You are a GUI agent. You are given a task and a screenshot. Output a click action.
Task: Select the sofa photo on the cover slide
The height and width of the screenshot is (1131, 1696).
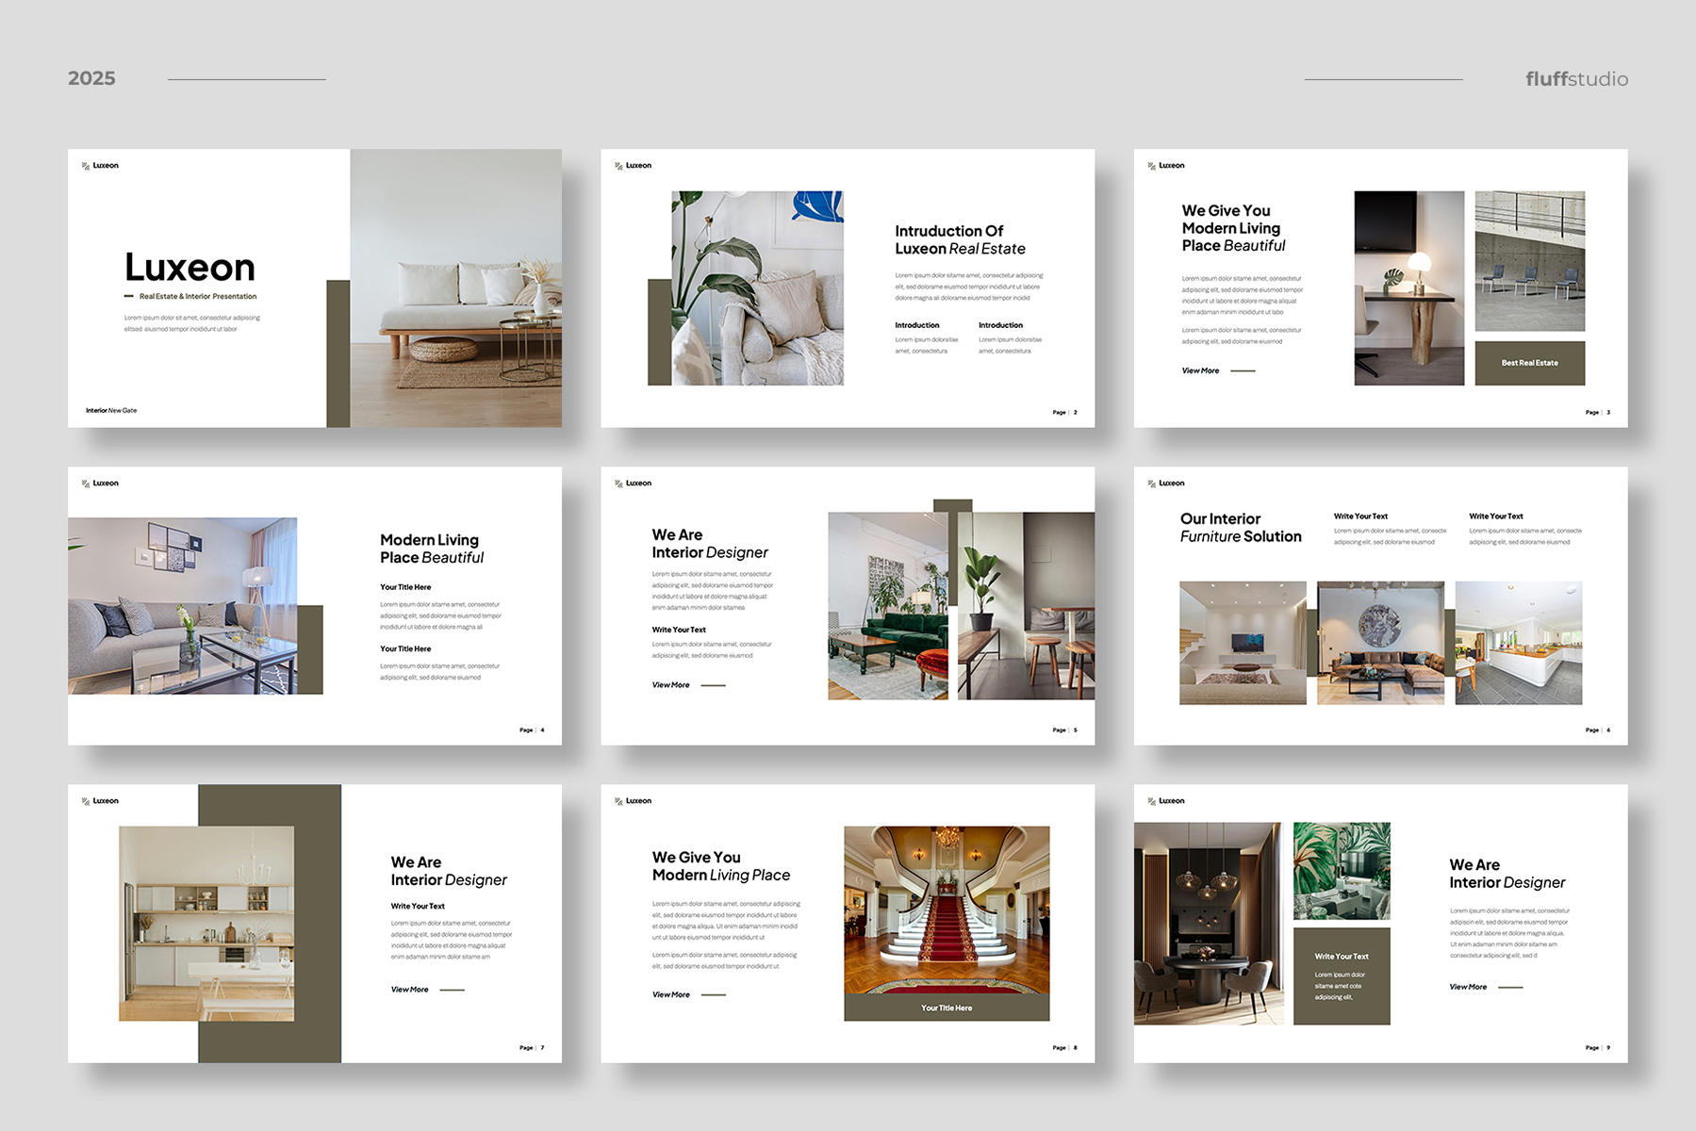click(456, 287)
